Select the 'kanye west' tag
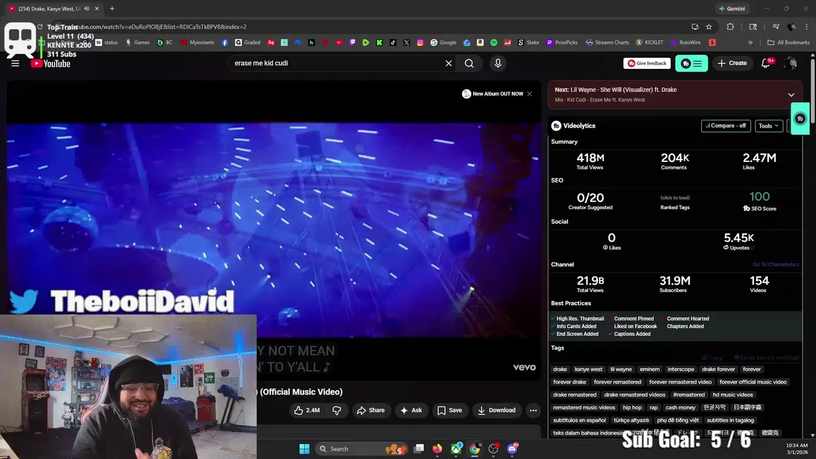The image size is (816, 459). tap(588, 369)
